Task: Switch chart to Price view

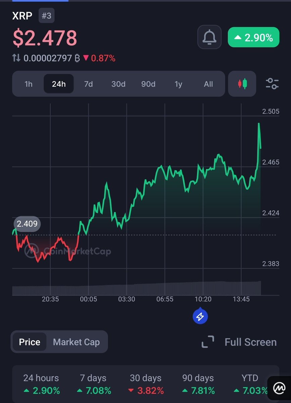Action: 30,342
